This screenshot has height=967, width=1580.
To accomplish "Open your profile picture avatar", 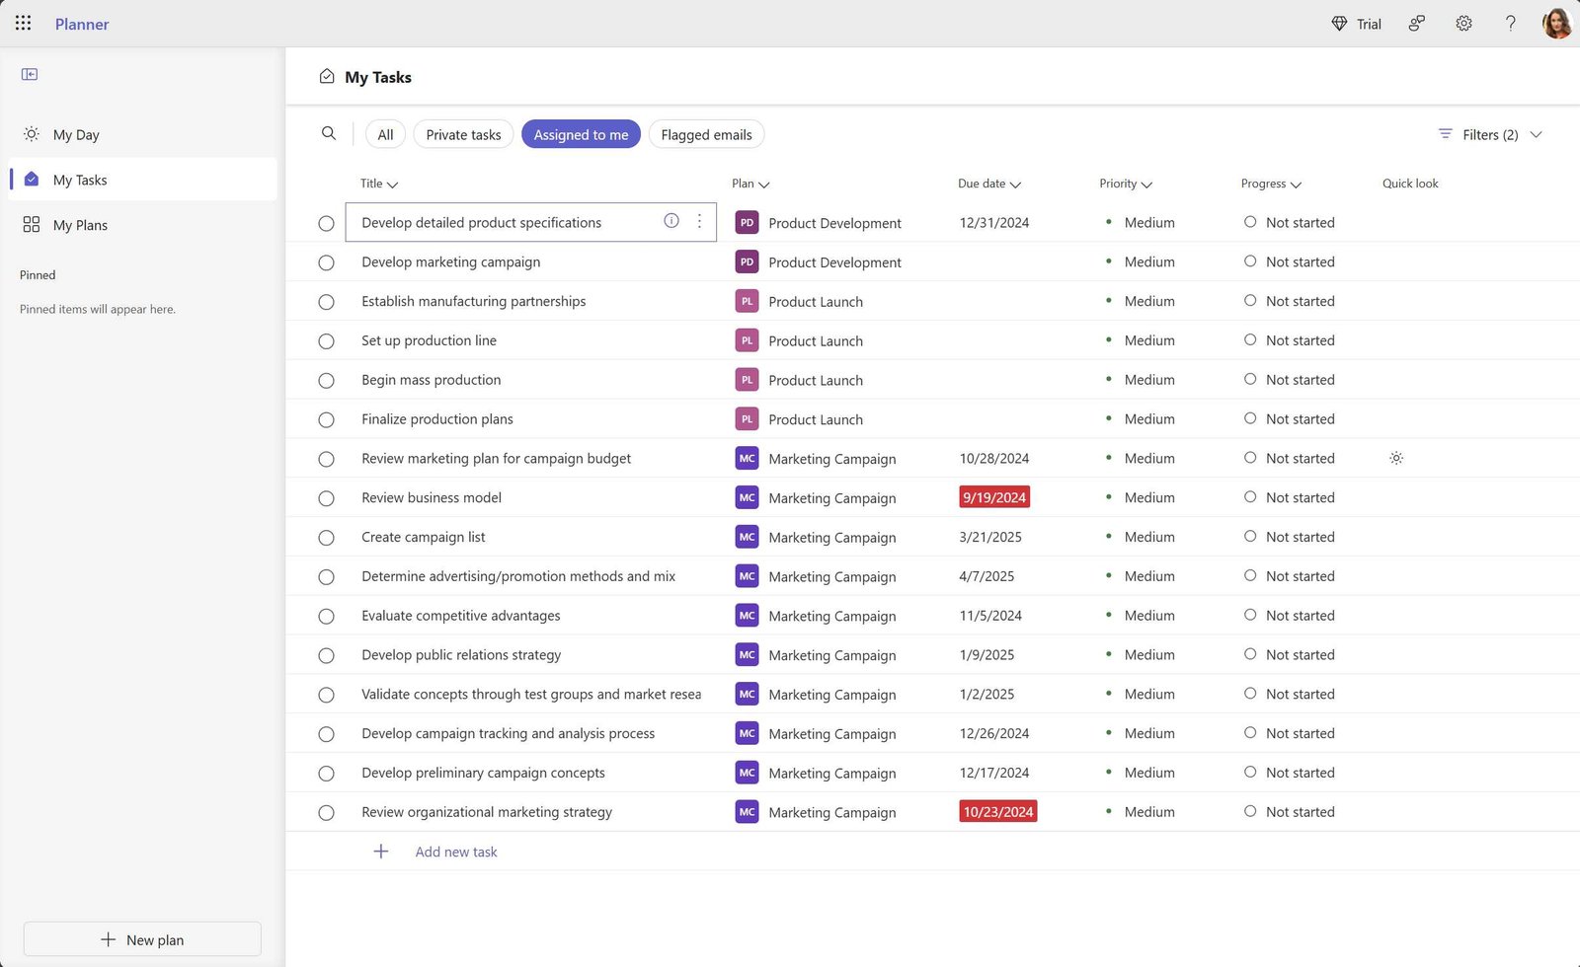I will point(1556,23).
